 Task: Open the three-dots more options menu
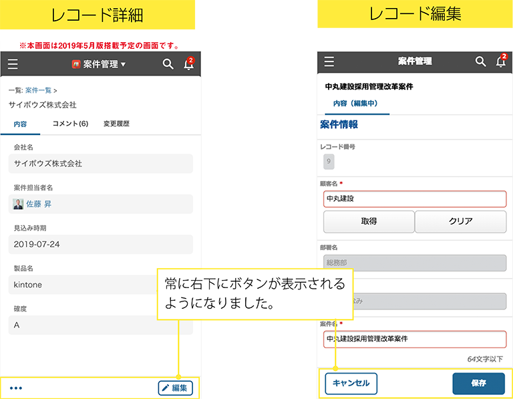[x=16, y=388]
